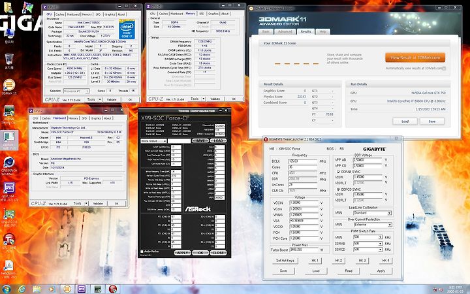Switch to 3DMark 11 taskbar button
This screenshot has height=294, width=470.
pyautogui.click(x=67, y=289)
